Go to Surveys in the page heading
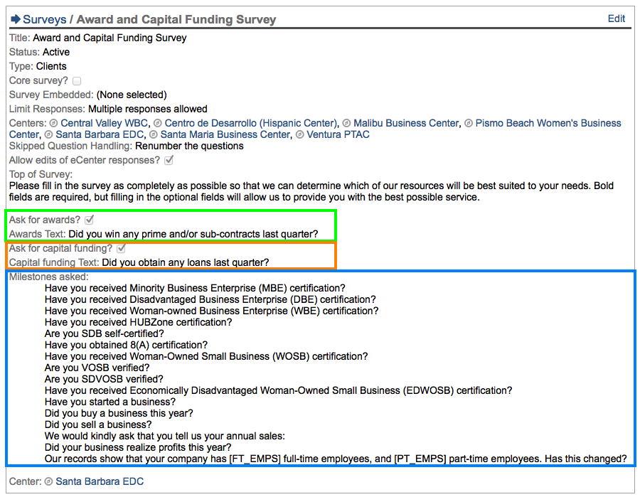Image resolution: width=640 pixels, height=497 pixels. 45,19
